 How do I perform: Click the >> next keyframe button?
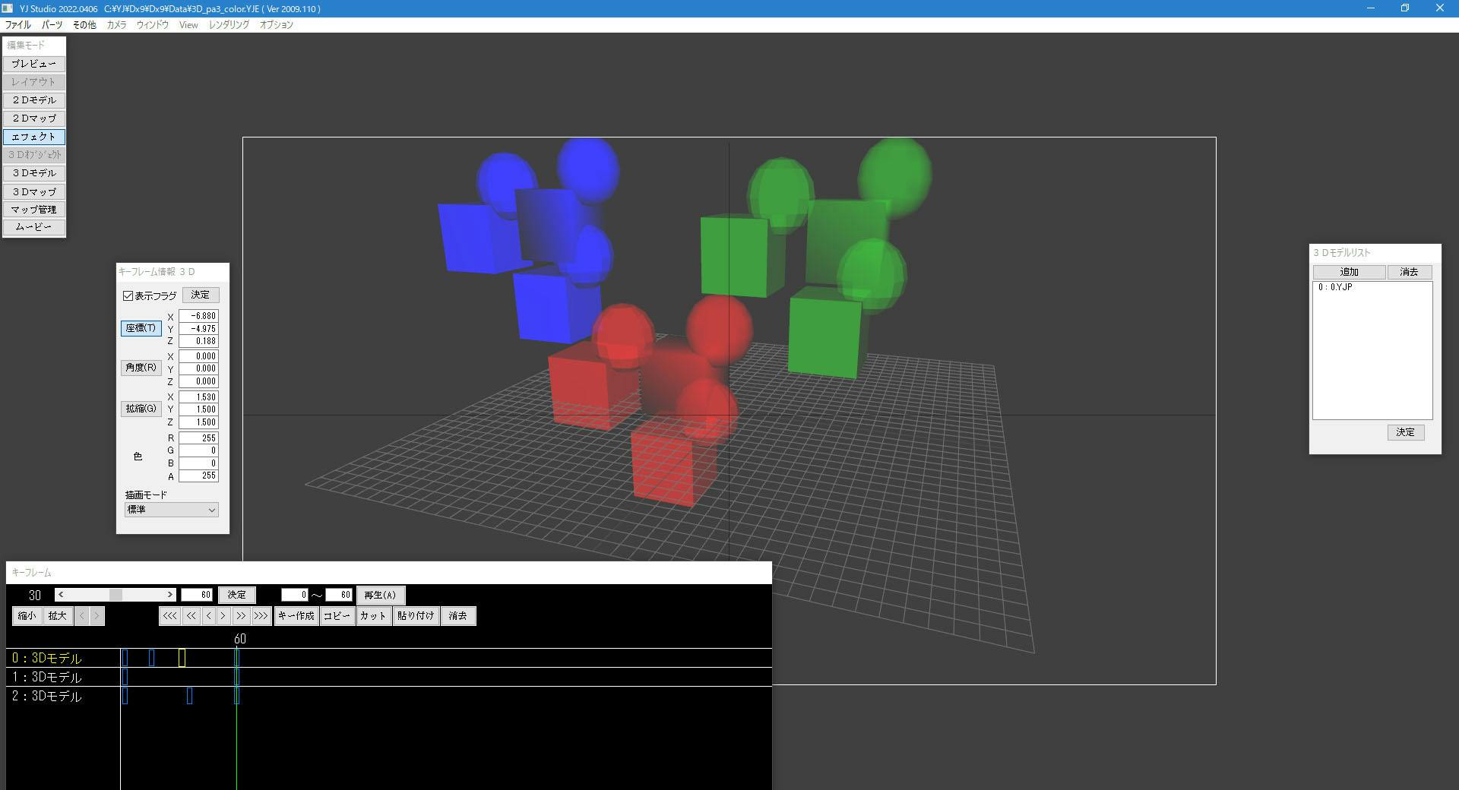[241, 616]
